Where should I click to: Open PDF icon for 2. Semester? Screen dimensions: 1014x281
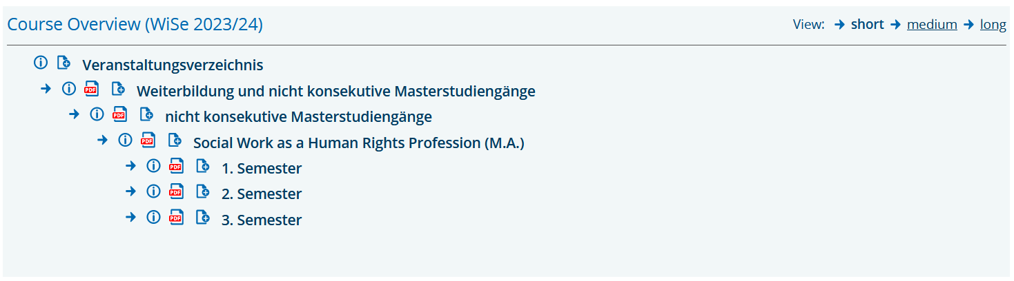[177, 191]
